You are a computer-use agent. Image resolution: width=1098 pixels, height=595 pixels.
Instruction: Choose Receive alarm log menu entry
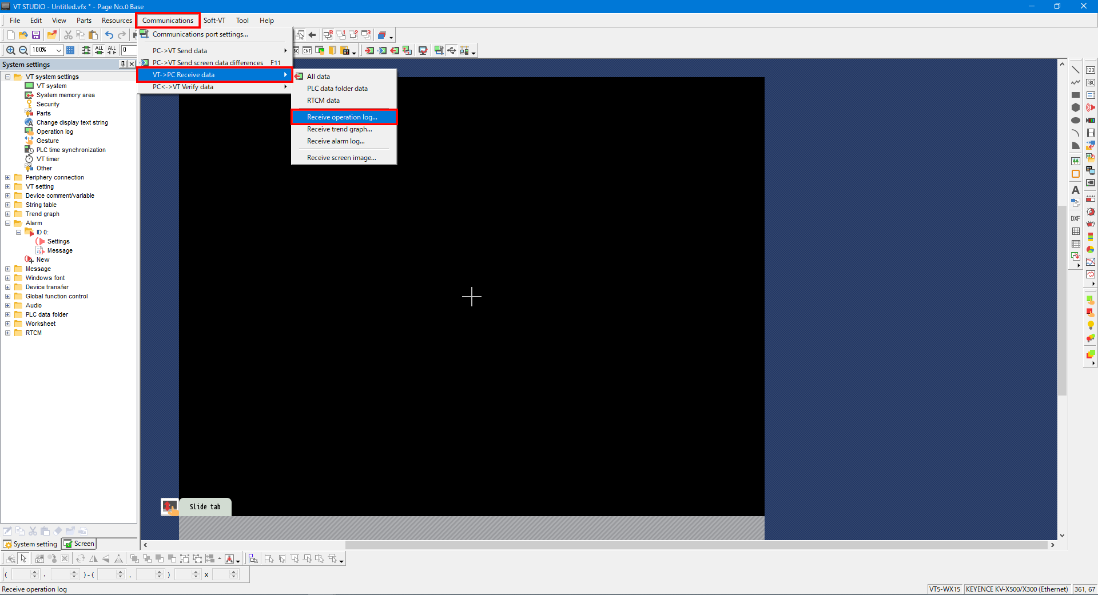click(335, 141)
